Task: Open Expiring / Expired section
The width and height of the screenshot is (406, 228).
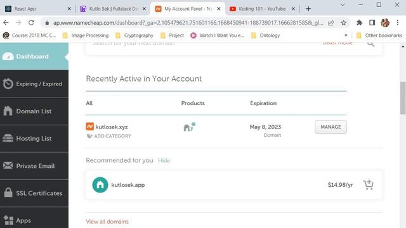Action: pos(34,84)
